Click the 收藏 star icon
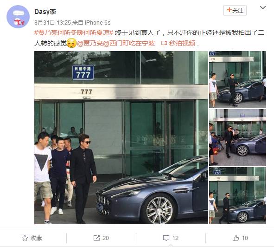This screenshot has width=274, height=247. click(x=25, y=238)
